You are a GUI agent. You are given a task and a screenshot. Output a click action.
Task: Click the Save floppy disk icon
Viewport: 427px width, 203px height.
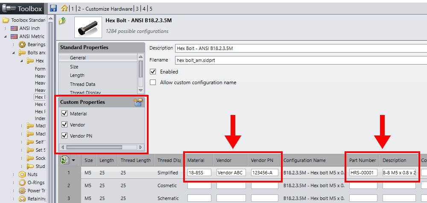click(54, 8)
